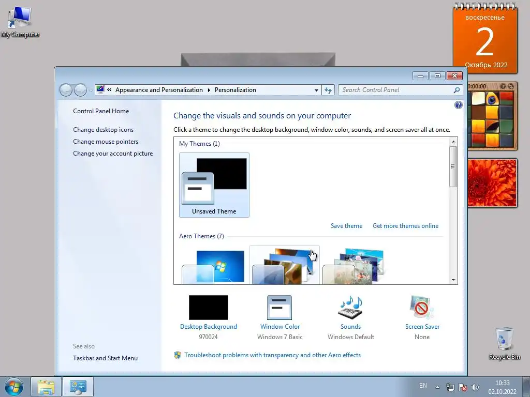The height and width of the screenshot is (397, 530).
Task: Click the Save theme link
Action: (x=346, y=226)
